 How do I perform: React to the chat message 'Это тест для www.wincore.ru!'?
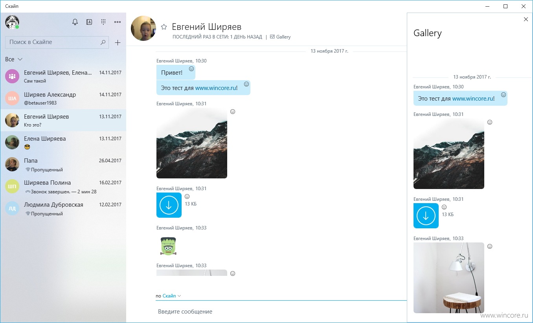246,84
